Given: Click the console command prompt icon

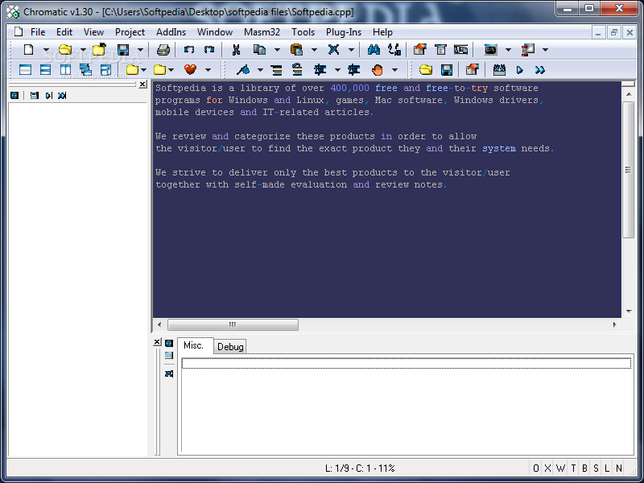Looking at the screenshot, I should (x=490, y=50).
